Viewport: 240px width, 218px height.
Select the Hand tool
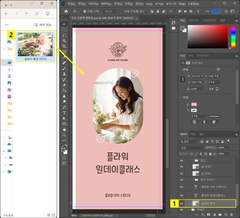click(x=64, y=129)
